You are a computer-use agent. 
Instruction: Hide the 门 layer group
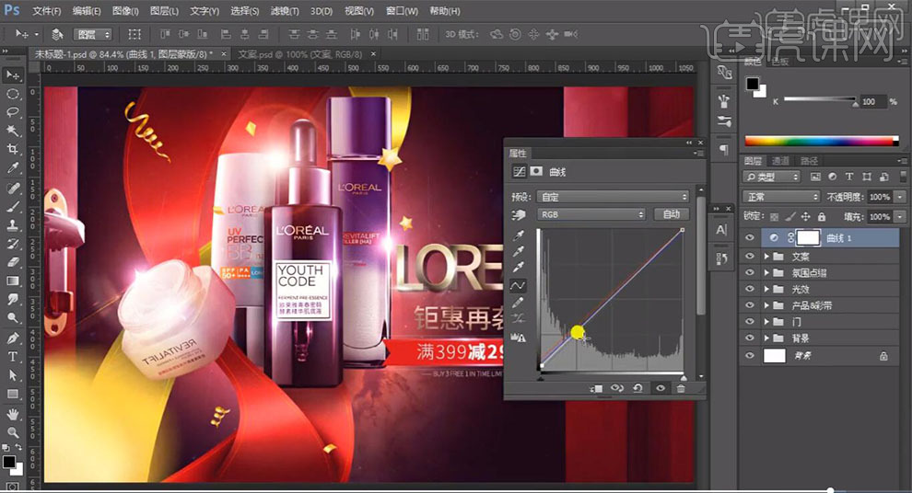pyautogui.click(x=750, y=321)
